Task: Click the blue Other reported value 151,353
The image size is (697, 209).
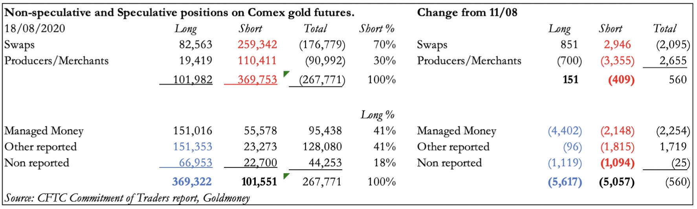Action: 193,147
